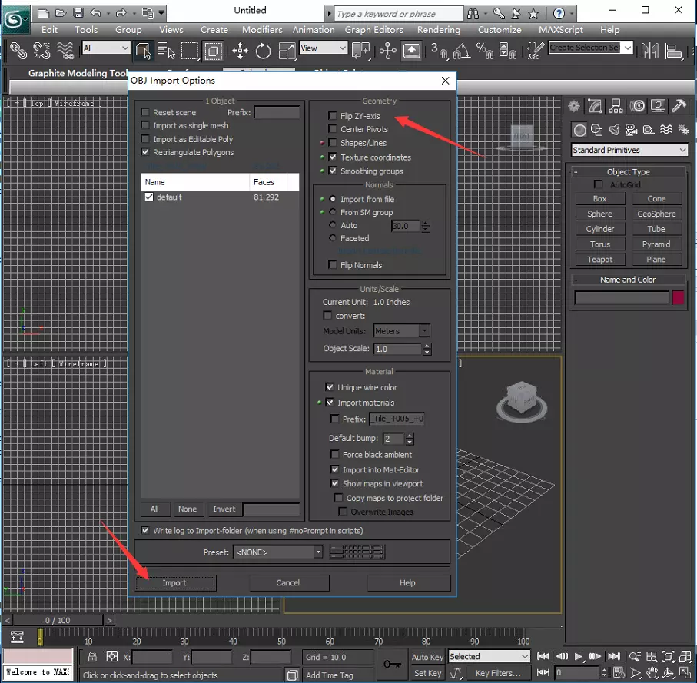
Task: Toggle the 3D Snaps icon
Action: coord(440,51)
